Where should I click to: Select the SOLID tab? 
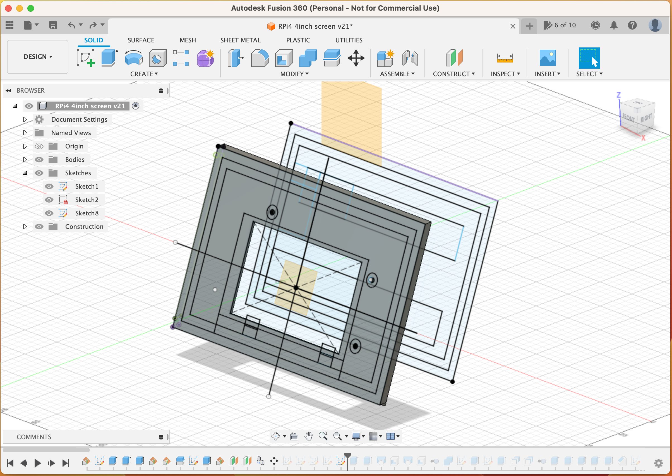click(93, 40)
